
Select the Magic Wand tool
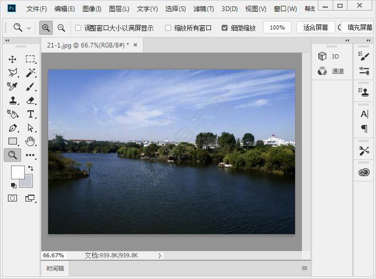pos(31,73)
